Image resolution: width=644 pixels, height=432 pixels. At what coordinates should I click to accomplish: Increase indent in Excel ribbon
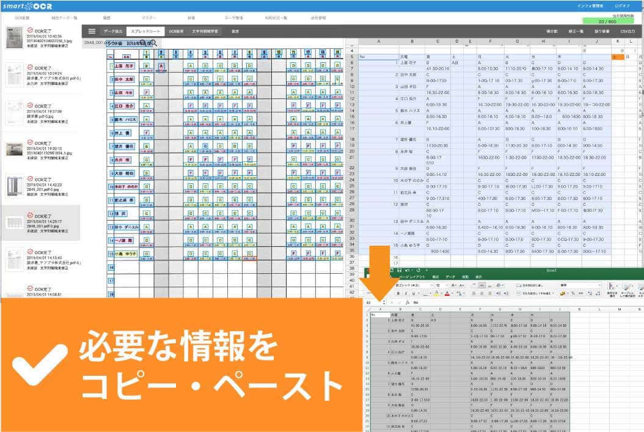coord(506,294)
